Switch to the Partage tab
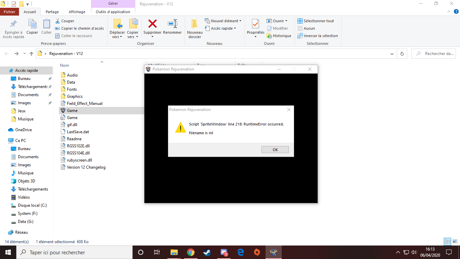Viewport: 460px width, 259px height. [x=52, y=12]
